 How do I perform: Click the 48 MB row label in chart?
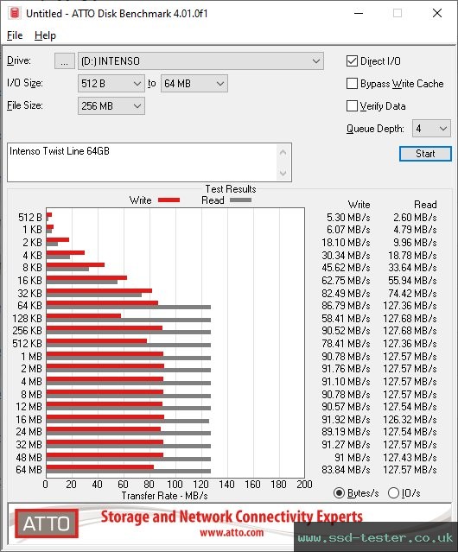(29, 458)
